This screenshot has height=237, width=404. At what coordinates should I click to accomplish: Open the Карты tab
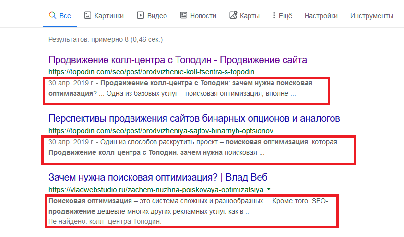[244, 16]
